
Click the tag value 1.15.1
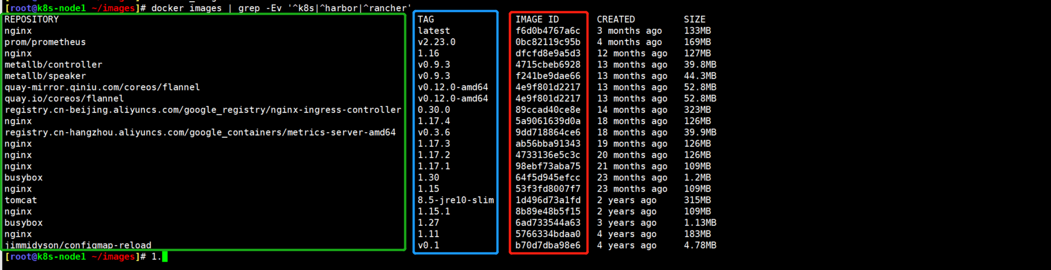click(434, 211)
